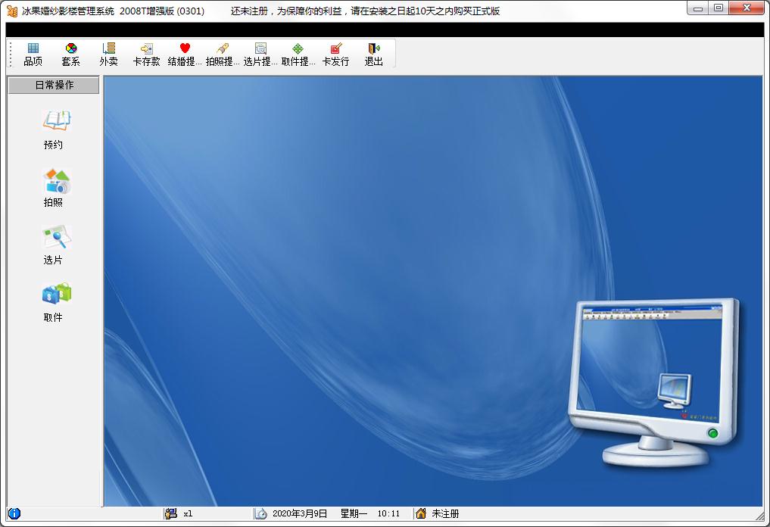Open the 套系 color wheel icon
The height and width of the screenshot is (527, 770).
click(x=71, y=48)
